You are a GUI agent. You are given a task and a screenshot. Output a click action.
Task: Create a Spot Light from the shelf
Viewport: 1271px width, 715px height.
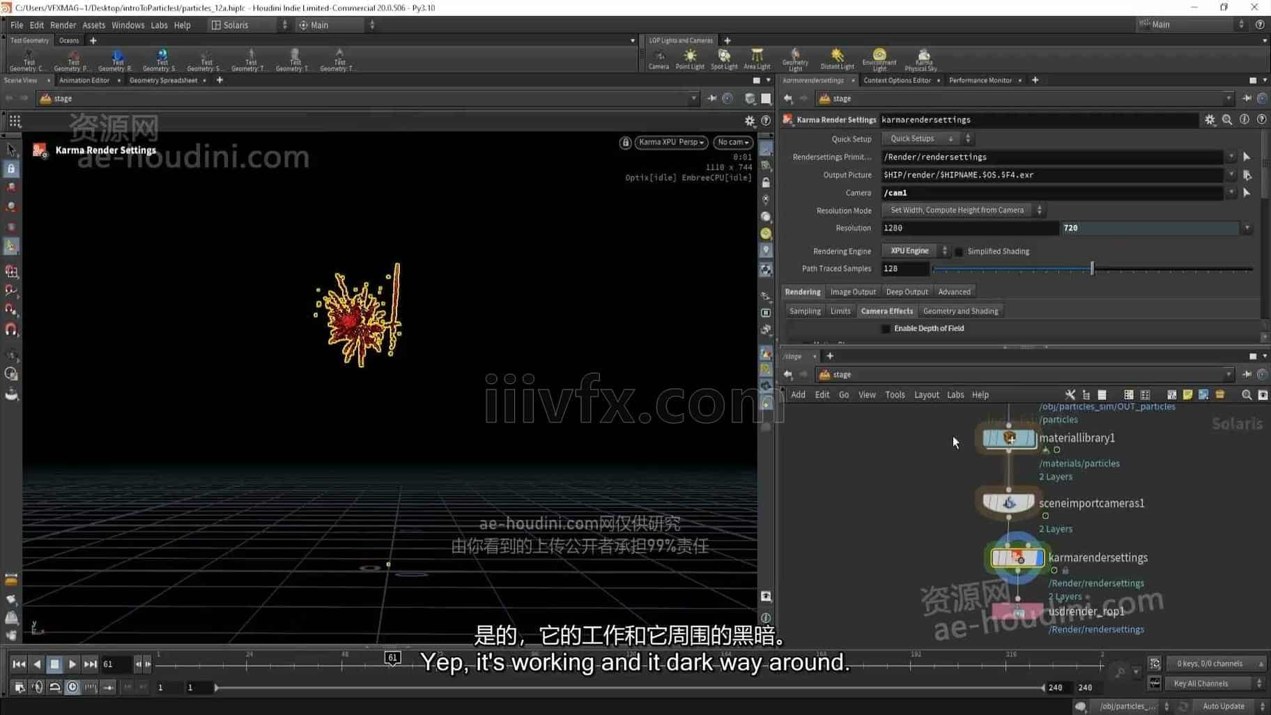tap(724, 59)
